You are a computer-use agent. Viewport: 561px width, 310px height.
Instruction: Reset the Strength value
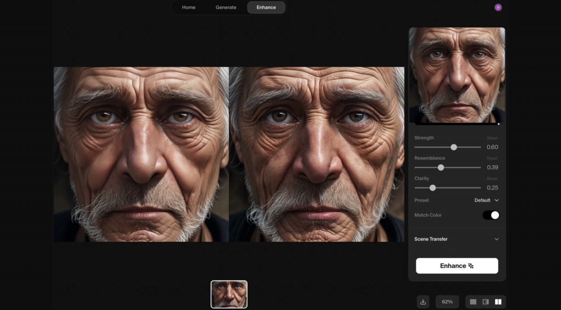(492, 138)
